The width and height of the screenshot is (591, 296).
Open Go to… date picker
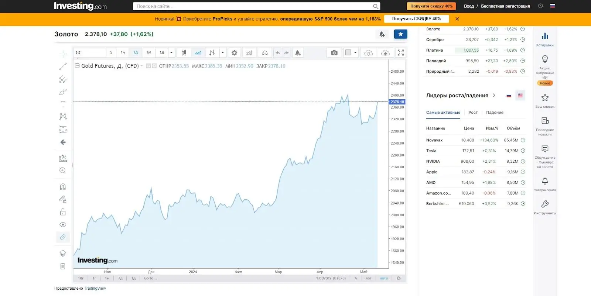(150, 278)
